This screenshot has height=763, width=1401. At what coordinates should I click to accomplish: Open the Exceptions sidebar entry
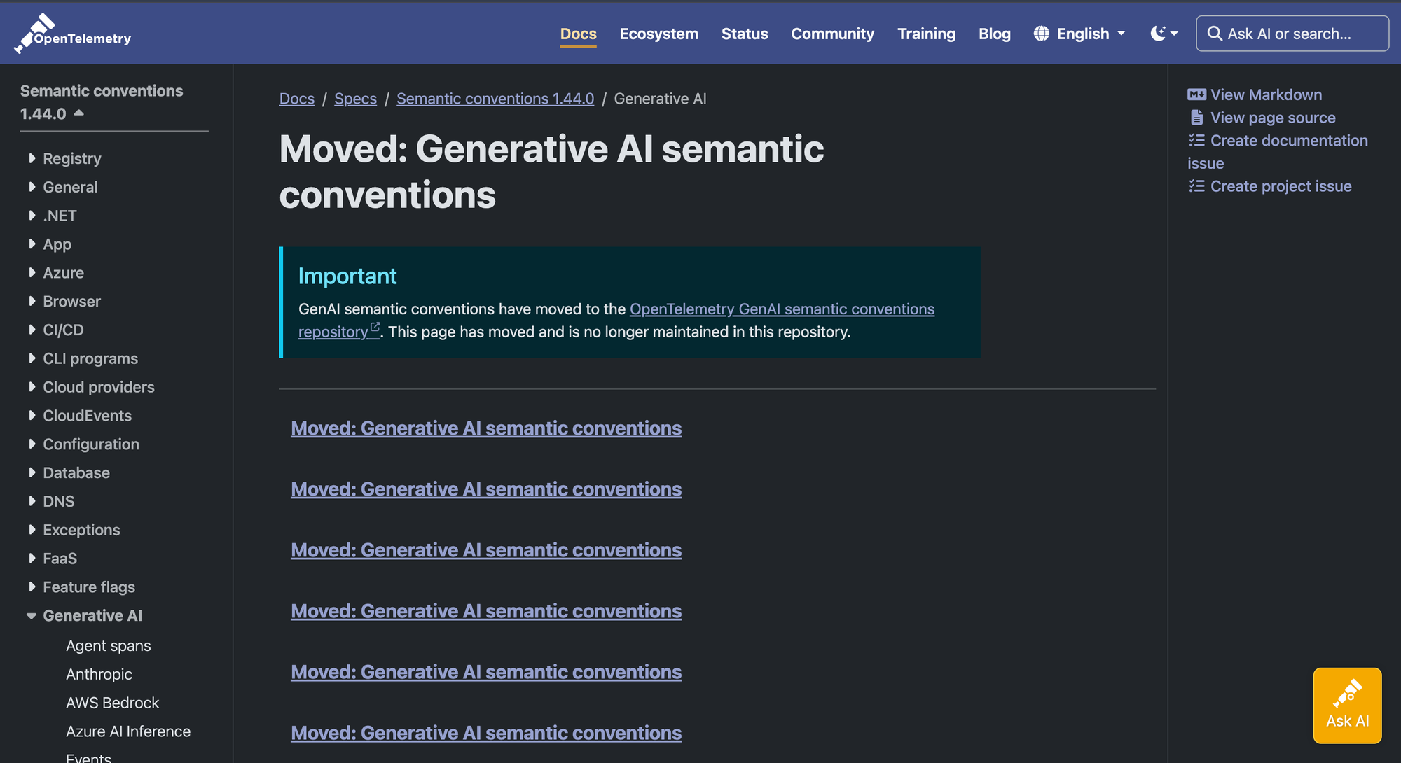(81, 530)
